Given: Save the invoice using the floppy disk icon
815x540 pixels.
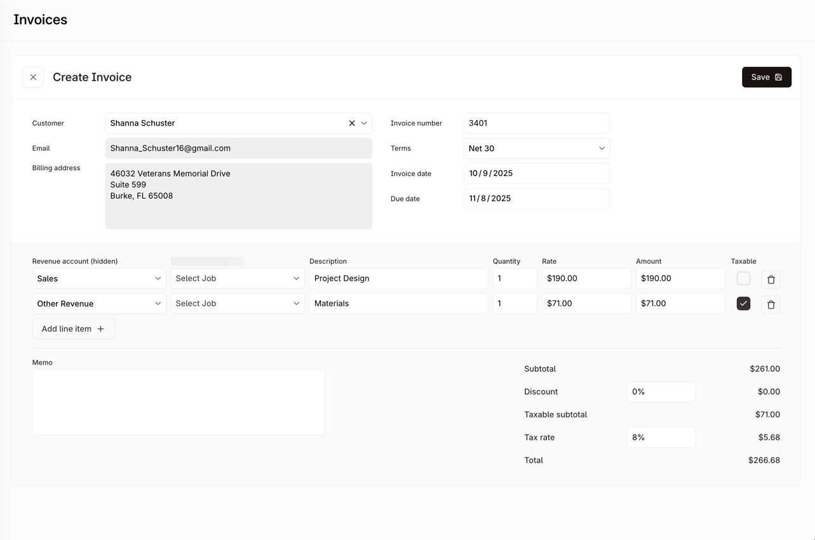Looking at the screenshot, I should 778,77.
